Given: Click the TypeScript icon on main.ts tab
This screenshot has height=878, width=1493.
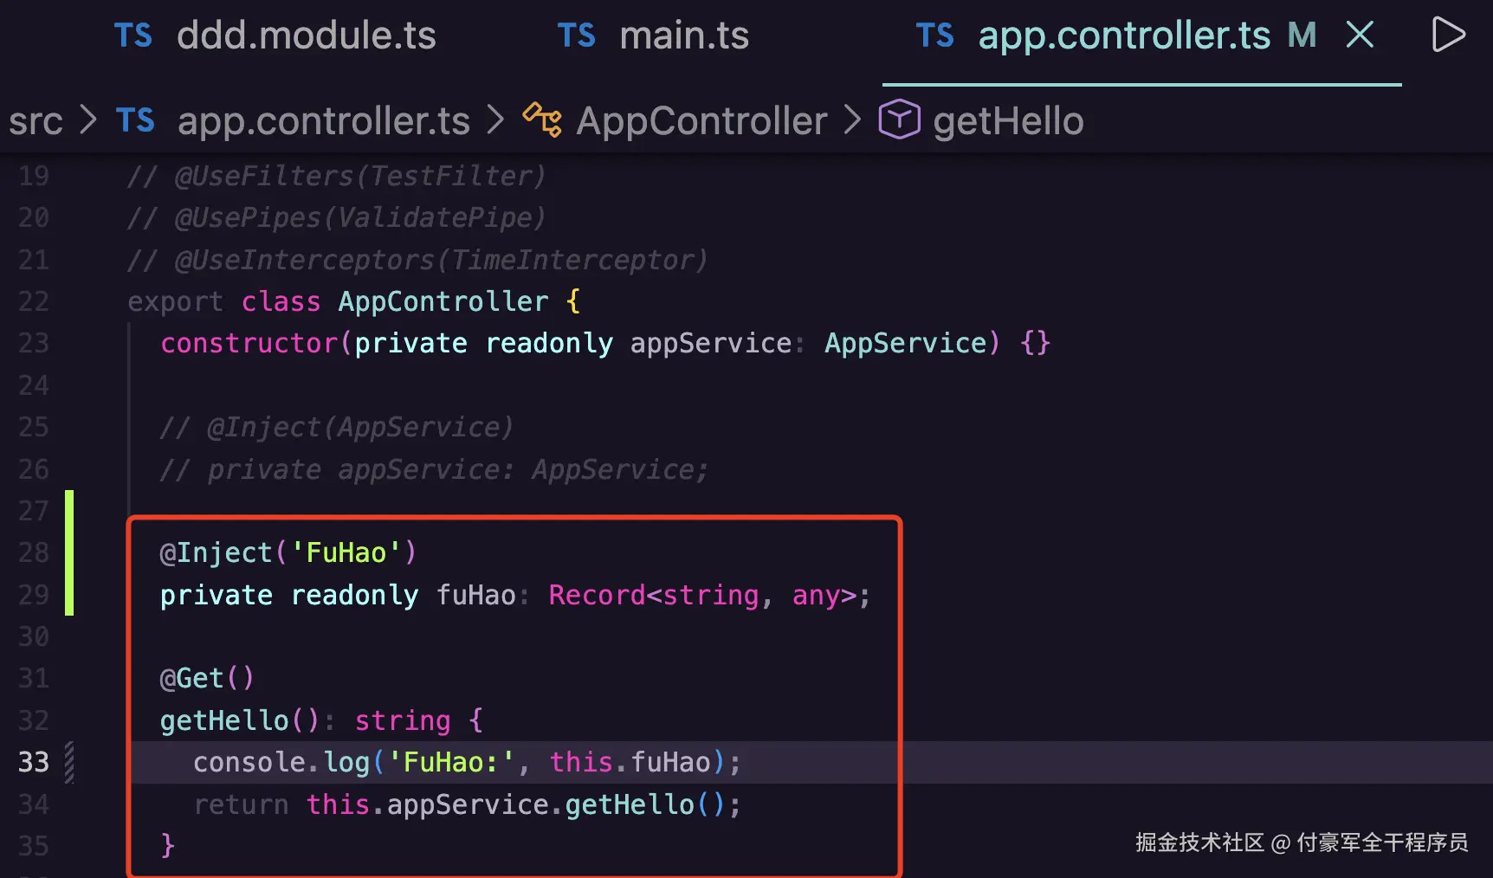Looking at the screenshot, I should coord(576,36).
